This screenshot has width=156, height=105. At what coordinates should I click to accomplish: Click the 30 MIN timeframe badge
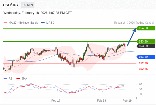point(28,5)
